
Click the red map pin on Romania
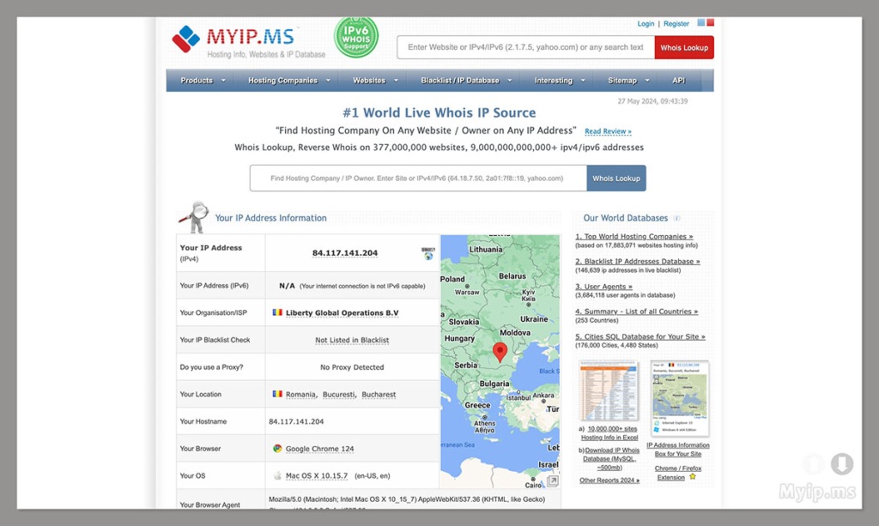click(x=500, y=353)
